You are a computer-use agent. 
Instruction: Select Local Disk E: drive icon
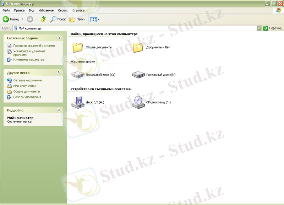(138, 75)
